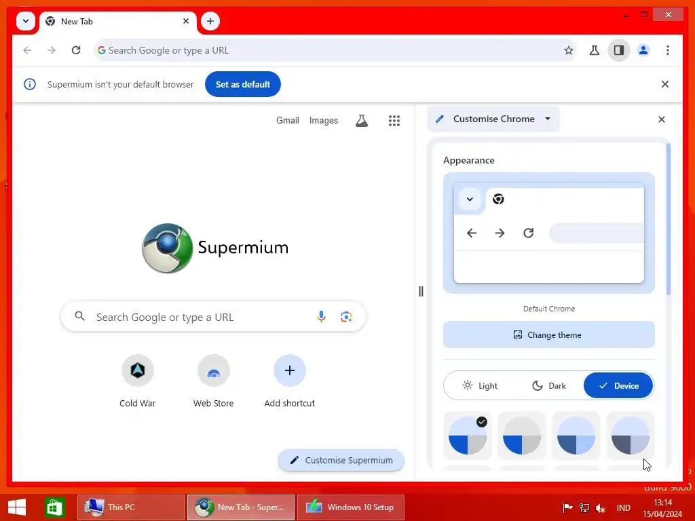695x521 pixels.
Task: Go back with the back arrow
Action: pos(27,50)
